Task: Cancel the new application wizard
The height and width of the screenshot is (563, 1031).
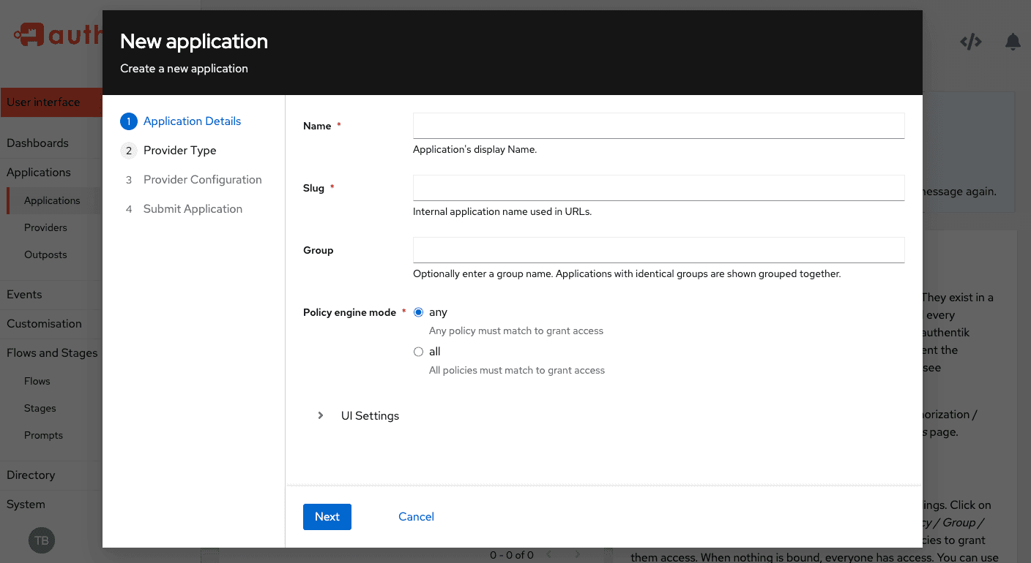Action: (x=416, y=517)
